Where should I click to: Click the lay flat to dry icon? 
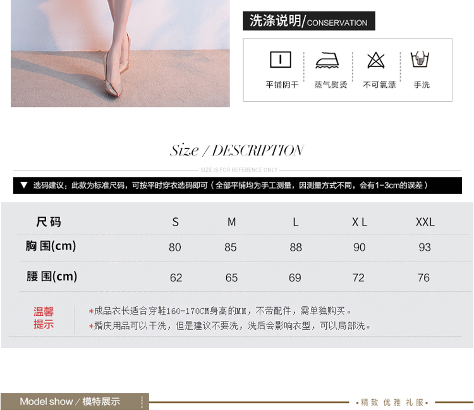[x=281, y=60]
